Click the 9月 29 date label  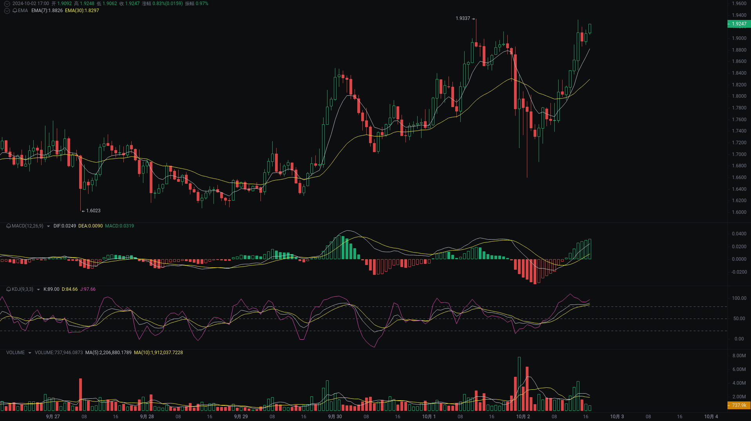pos(241,417)
